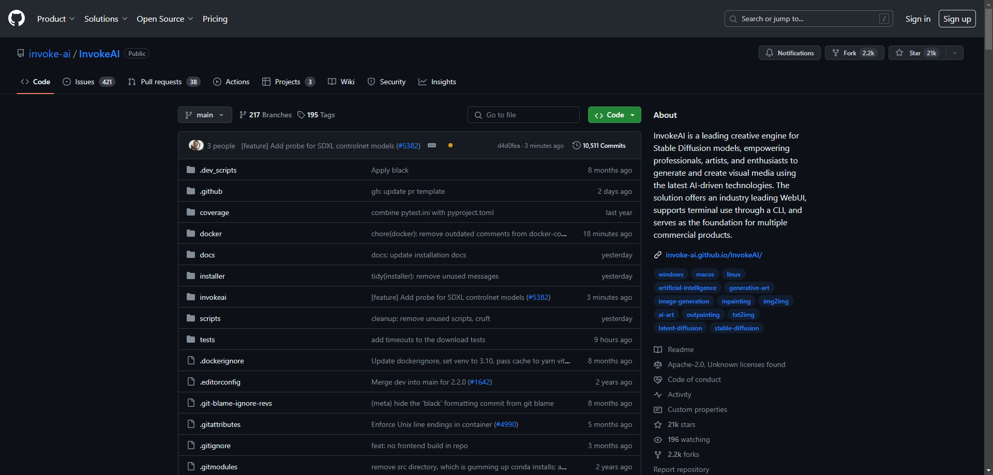Click the orange commit status dot

coord(450,145)
